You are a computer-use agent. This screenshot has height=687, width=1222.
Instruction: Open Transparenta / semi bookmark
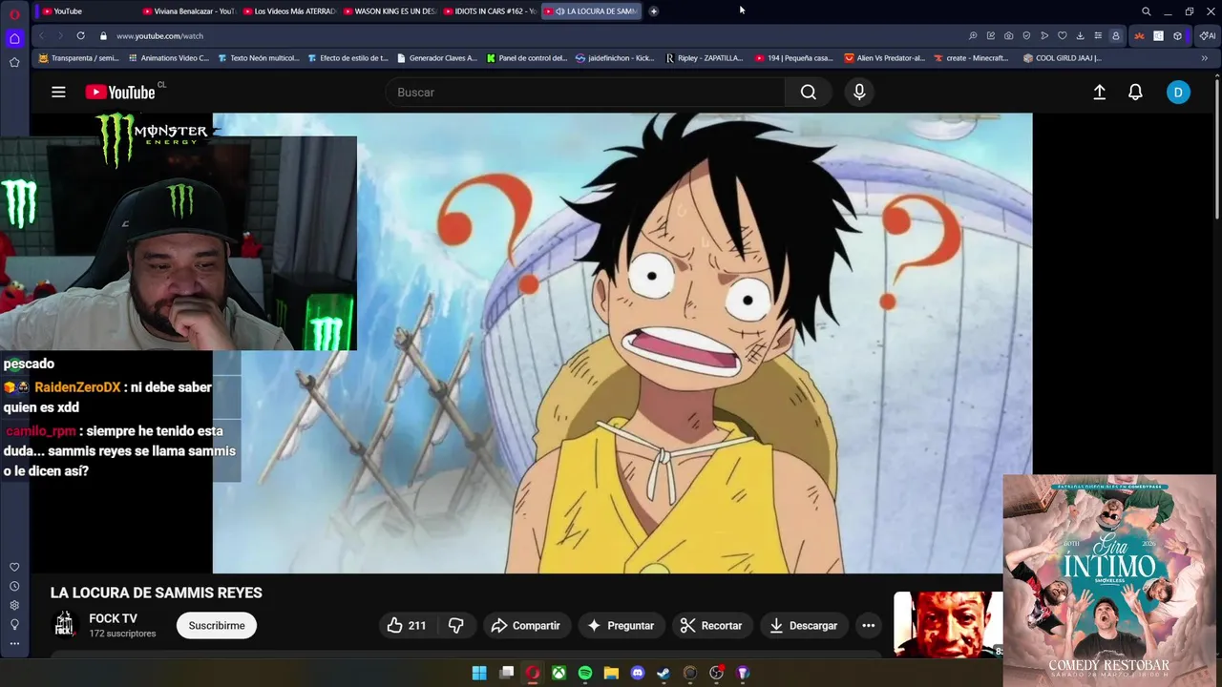tap(78, 58)
